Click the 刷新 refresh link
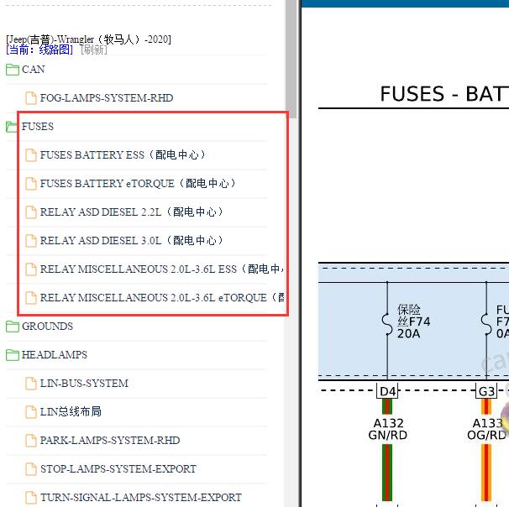509x507 pixels. click(94, 50)
